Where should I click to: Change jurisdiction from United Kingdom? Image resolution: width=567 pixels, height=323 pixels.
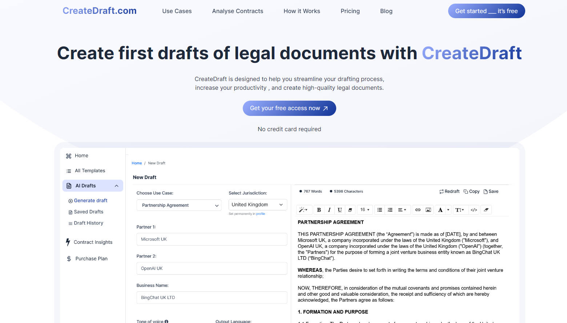coord(258,205)
